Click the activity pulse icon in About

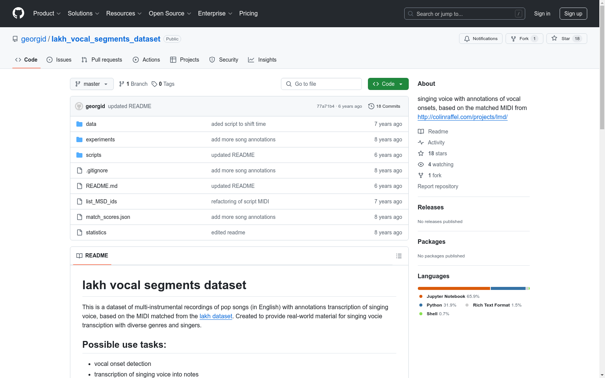pyautogui.click(x=421, y=143)
